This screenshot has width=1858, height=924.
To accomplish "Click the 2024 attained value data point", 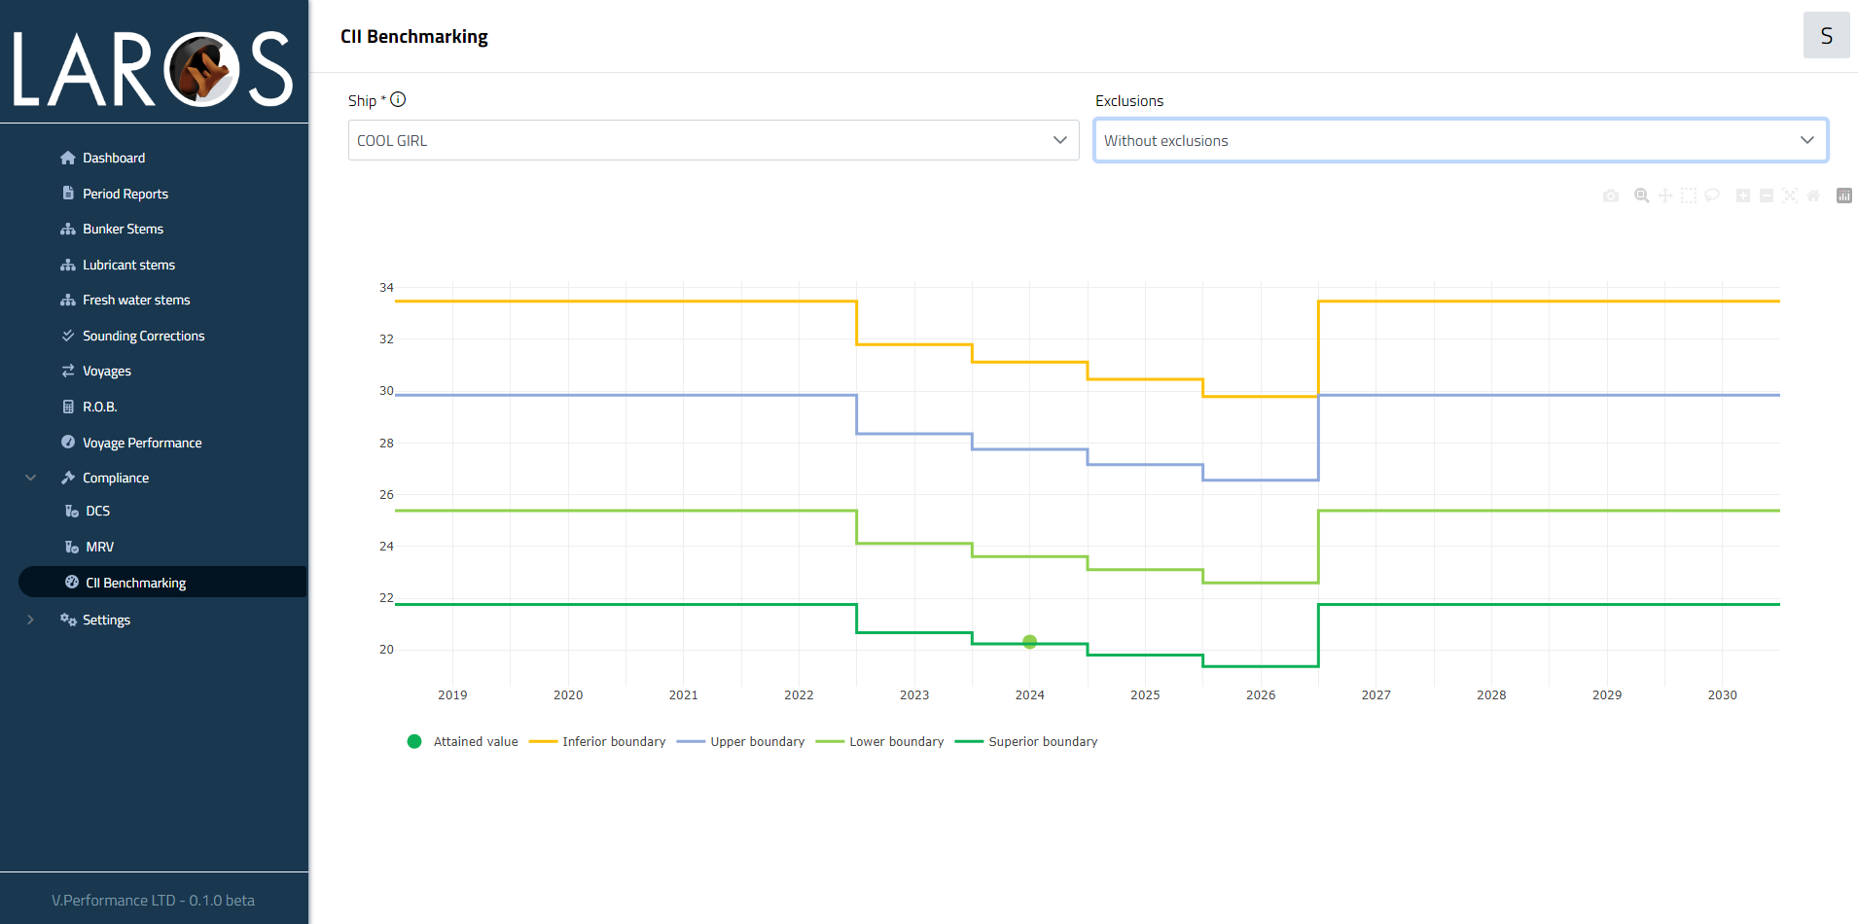I will click(1030, 642).
